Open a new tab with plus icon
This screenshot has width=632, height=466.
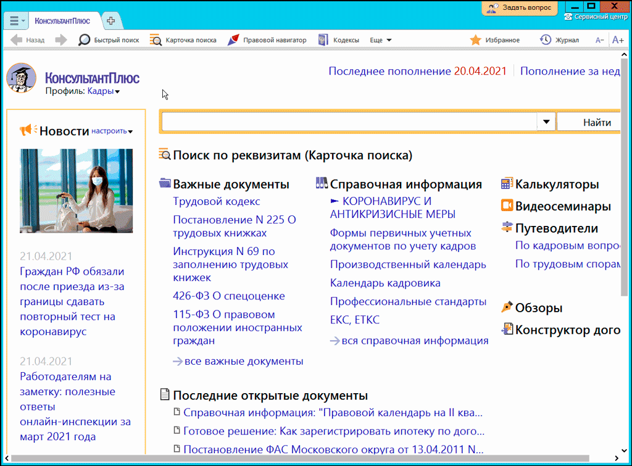click(x=111, y=21)
